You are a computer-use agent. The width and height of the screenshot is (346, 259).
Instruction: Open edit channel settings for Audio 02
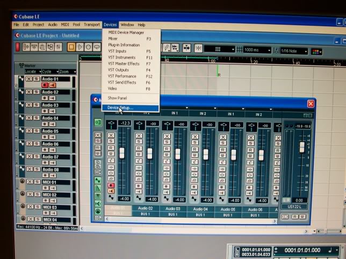pyautogui.click(x=139, y=161)
